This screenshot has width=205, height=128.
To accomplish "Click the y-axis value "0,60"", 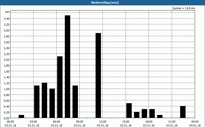I will (7, 101).
